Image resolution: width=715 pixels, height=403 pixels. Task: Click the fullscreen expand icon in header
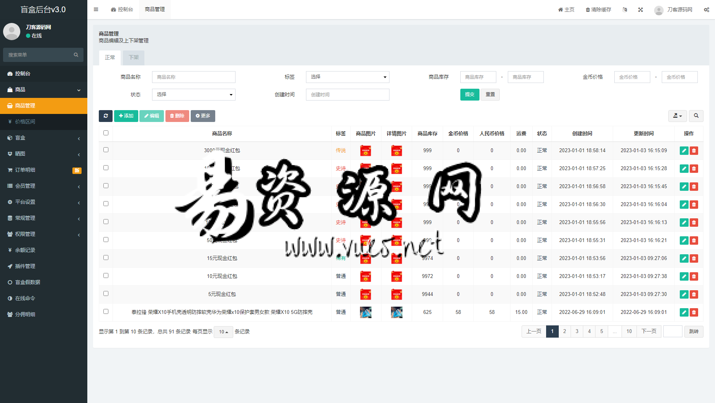pos(640,10)
